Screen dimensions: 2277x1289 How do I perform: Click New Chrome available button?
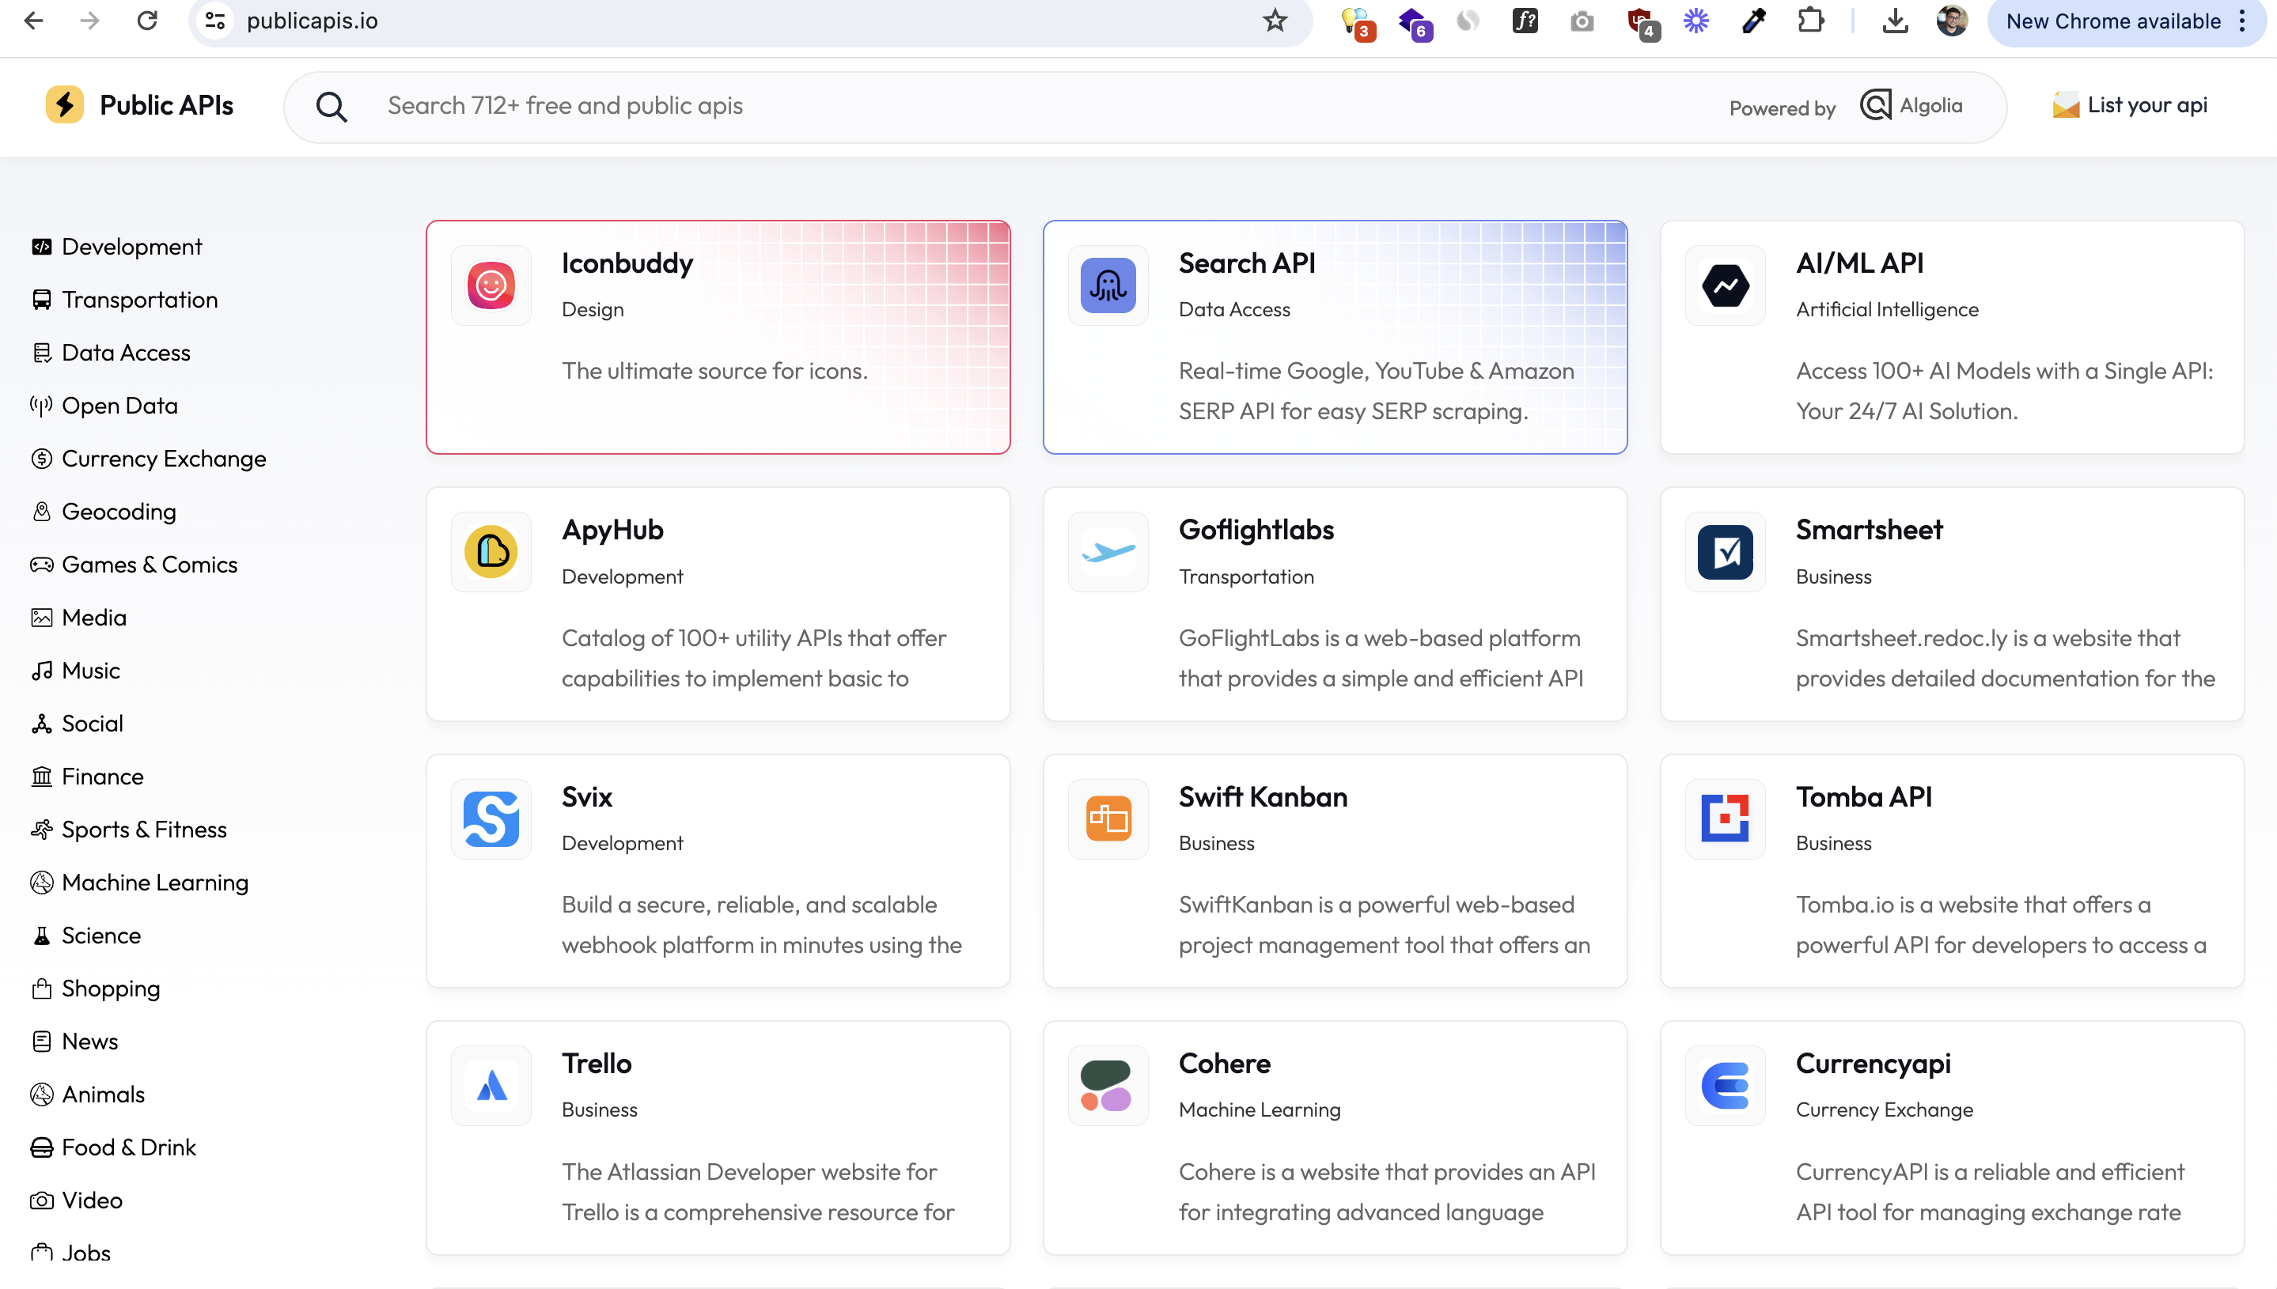point(2112,21)
